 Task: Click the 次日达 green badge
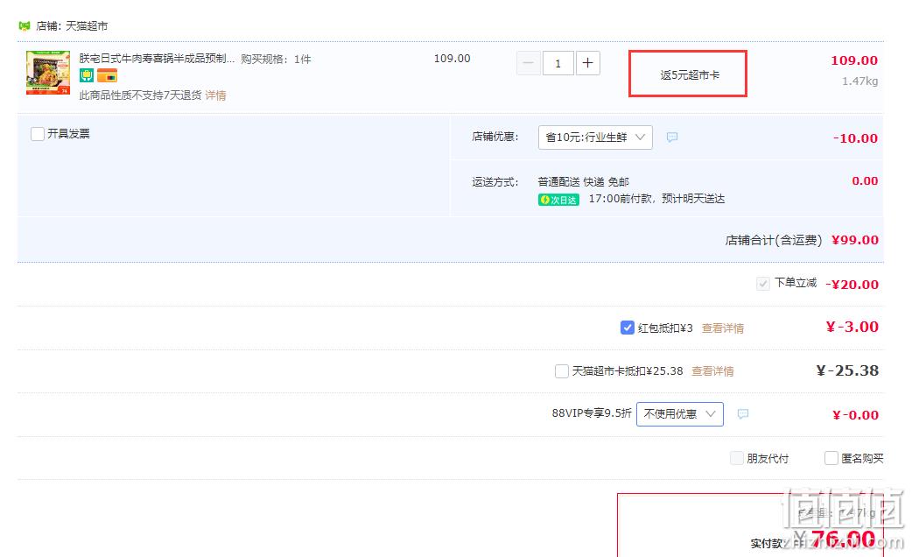coord(558,200)
